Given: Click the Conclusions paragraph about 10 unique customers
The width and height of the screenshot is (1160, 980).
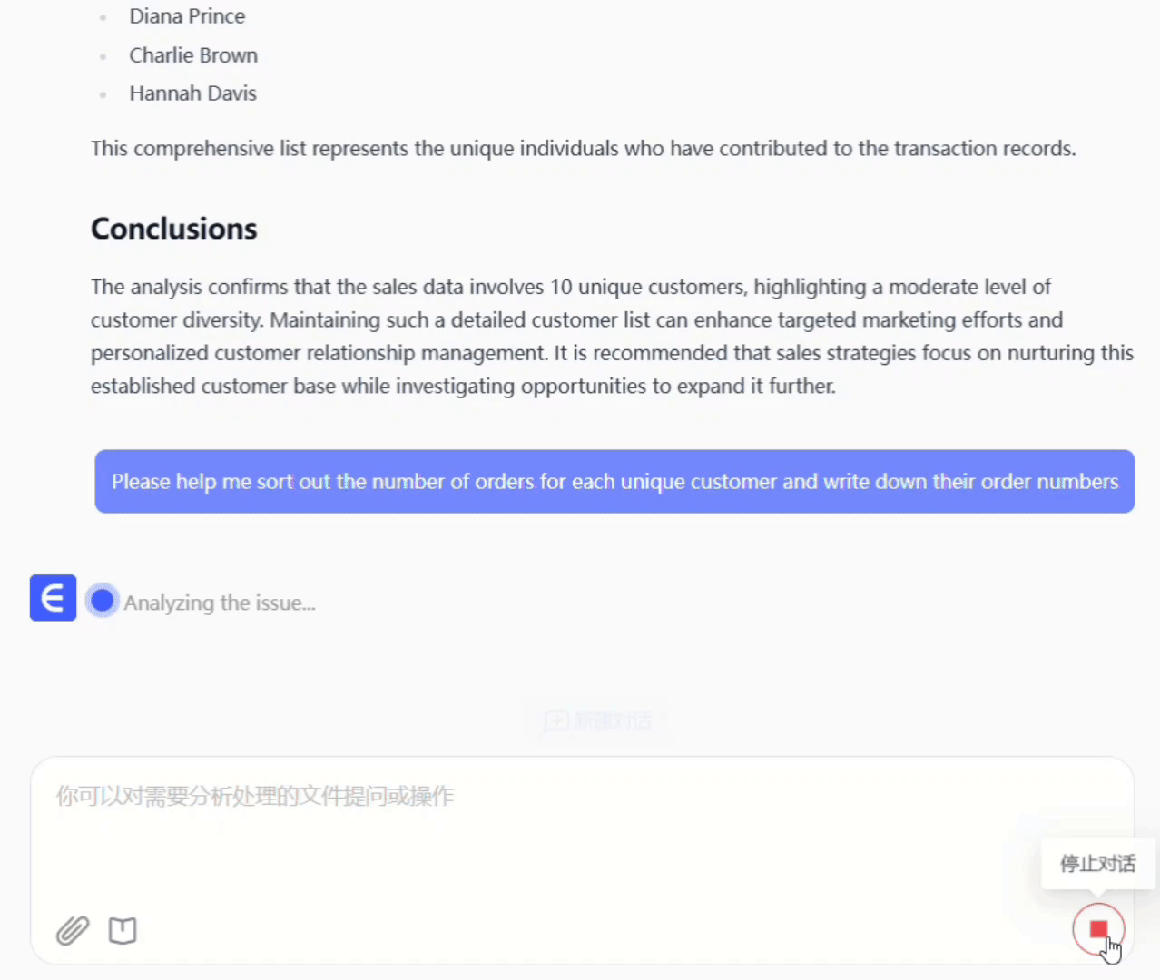Looking at the screenshot, I should [x=612, y=337].
